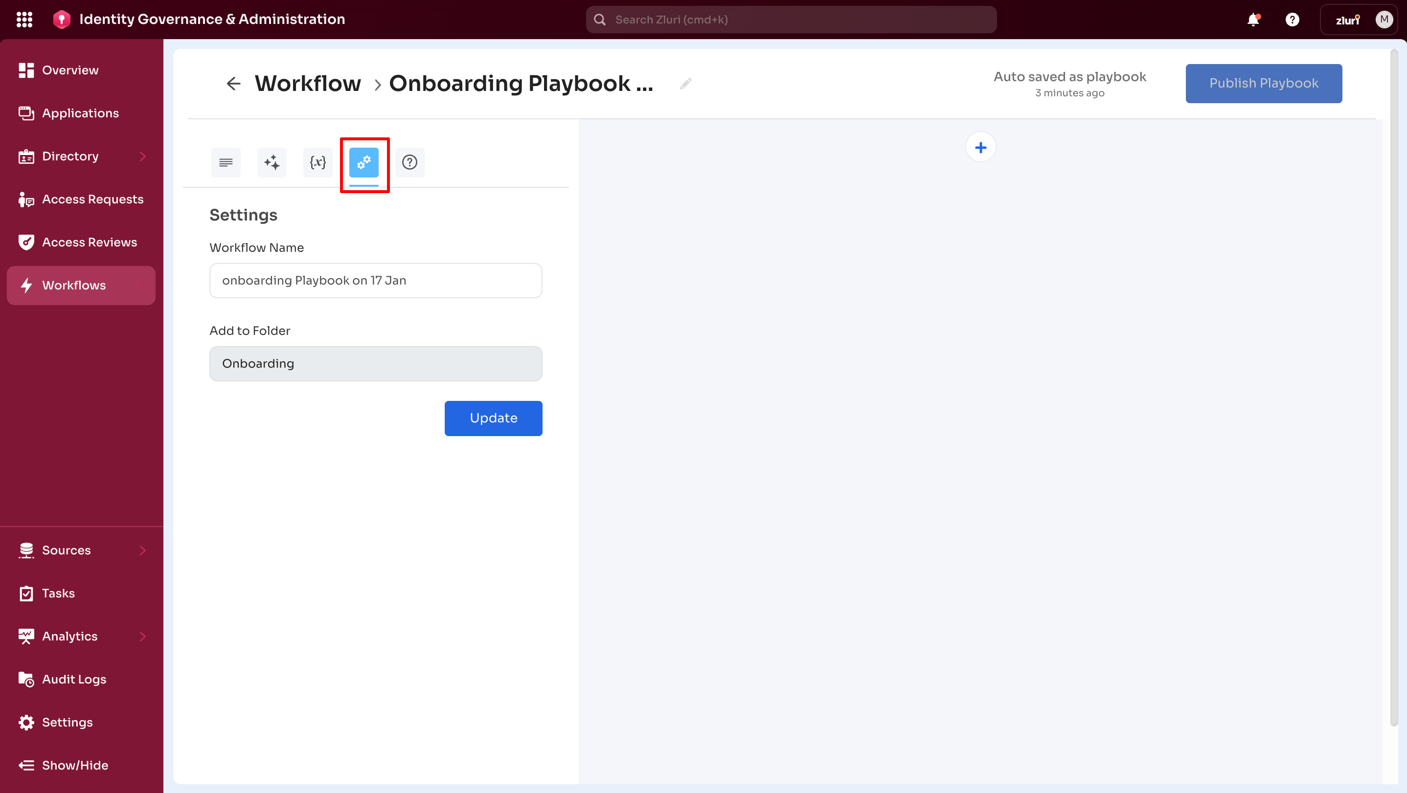Select the AI sparkles suggestions icon
The image size is (1407, 793).
pyautogui.click(x=272, y=162)
